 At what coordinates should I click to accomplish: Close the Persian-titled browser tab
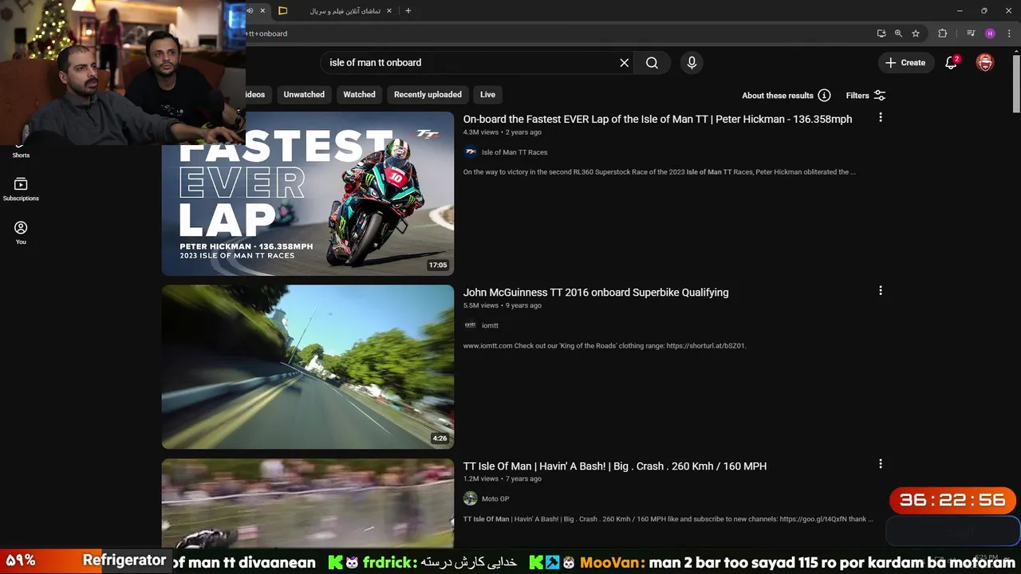(x=389, y=11)
